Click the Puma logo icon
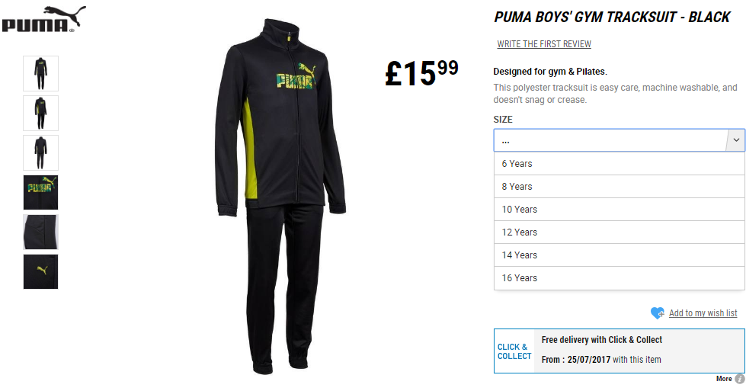746x391 pixels. [44, 20]
